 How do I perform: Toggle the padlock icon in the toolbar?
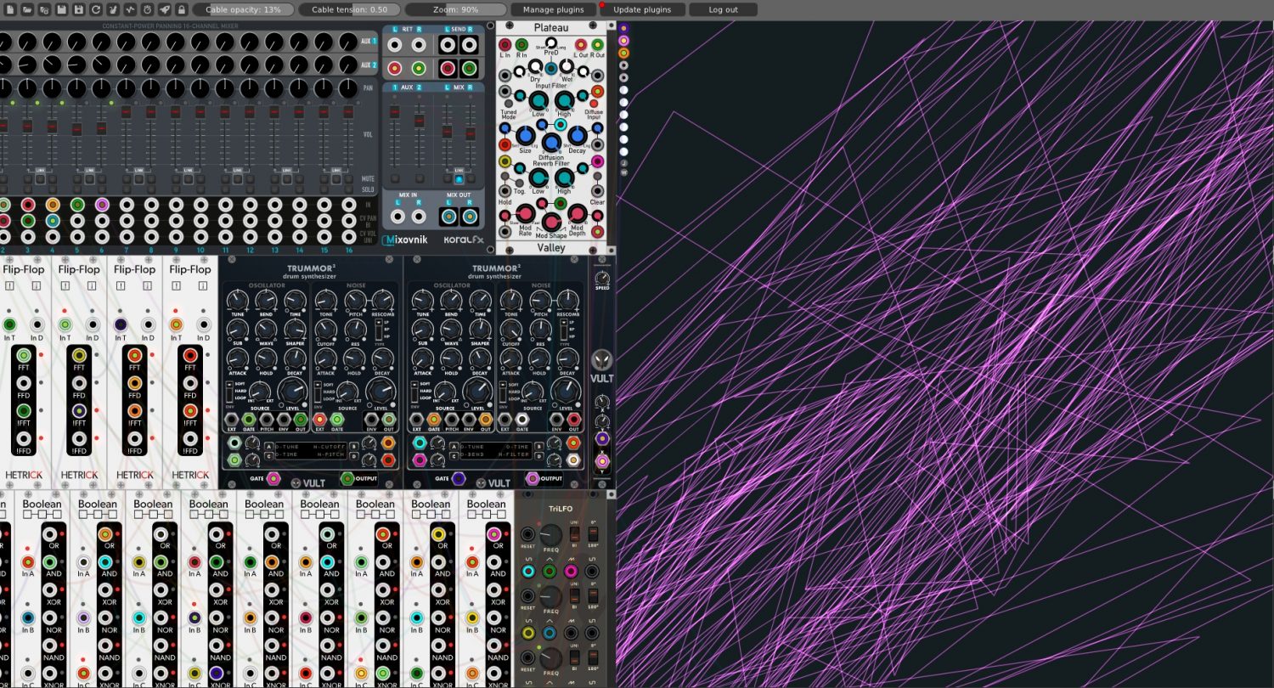(181, 9)
